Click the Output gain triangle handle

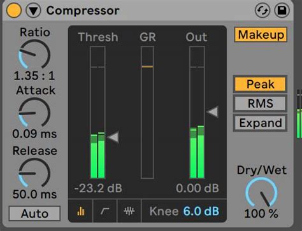point(213,112)
